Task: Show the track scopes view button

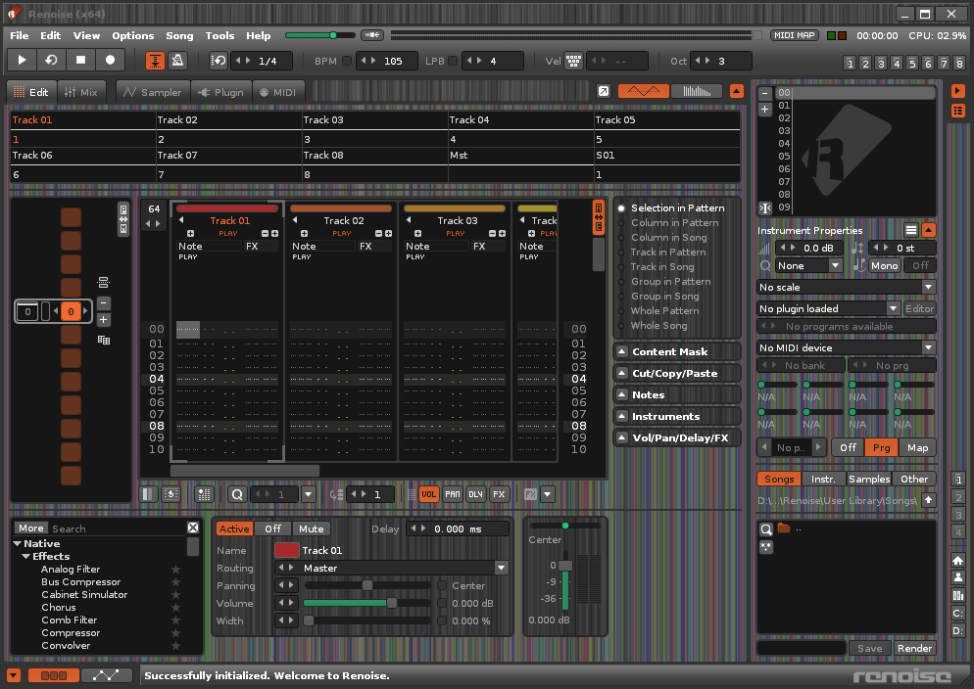Action: click(644, 91)
